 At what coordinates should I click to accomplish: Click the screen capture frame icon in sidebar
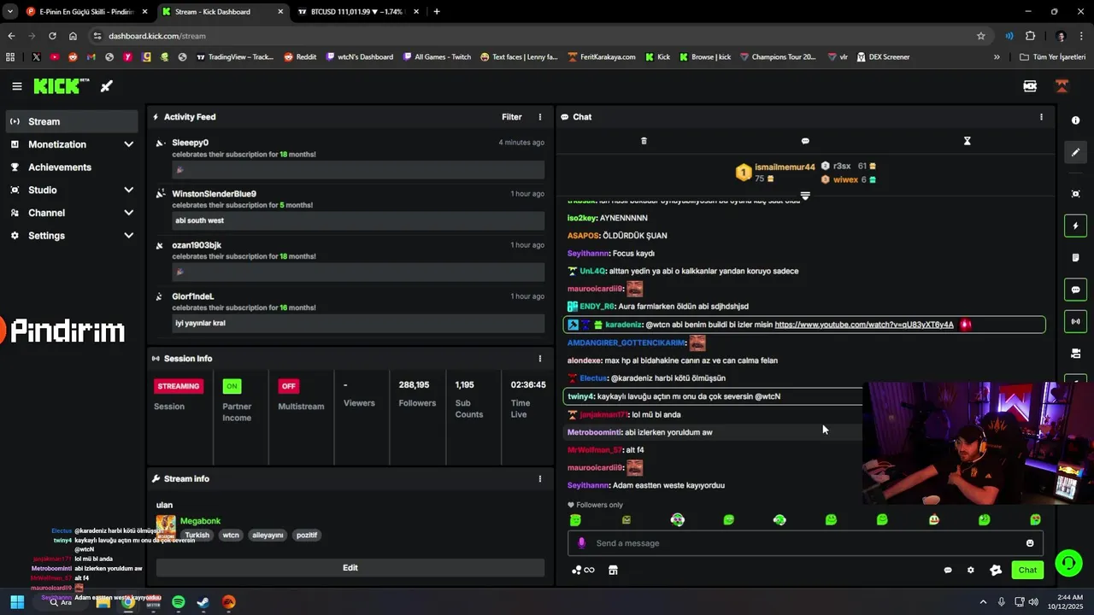pos(1076,194)
